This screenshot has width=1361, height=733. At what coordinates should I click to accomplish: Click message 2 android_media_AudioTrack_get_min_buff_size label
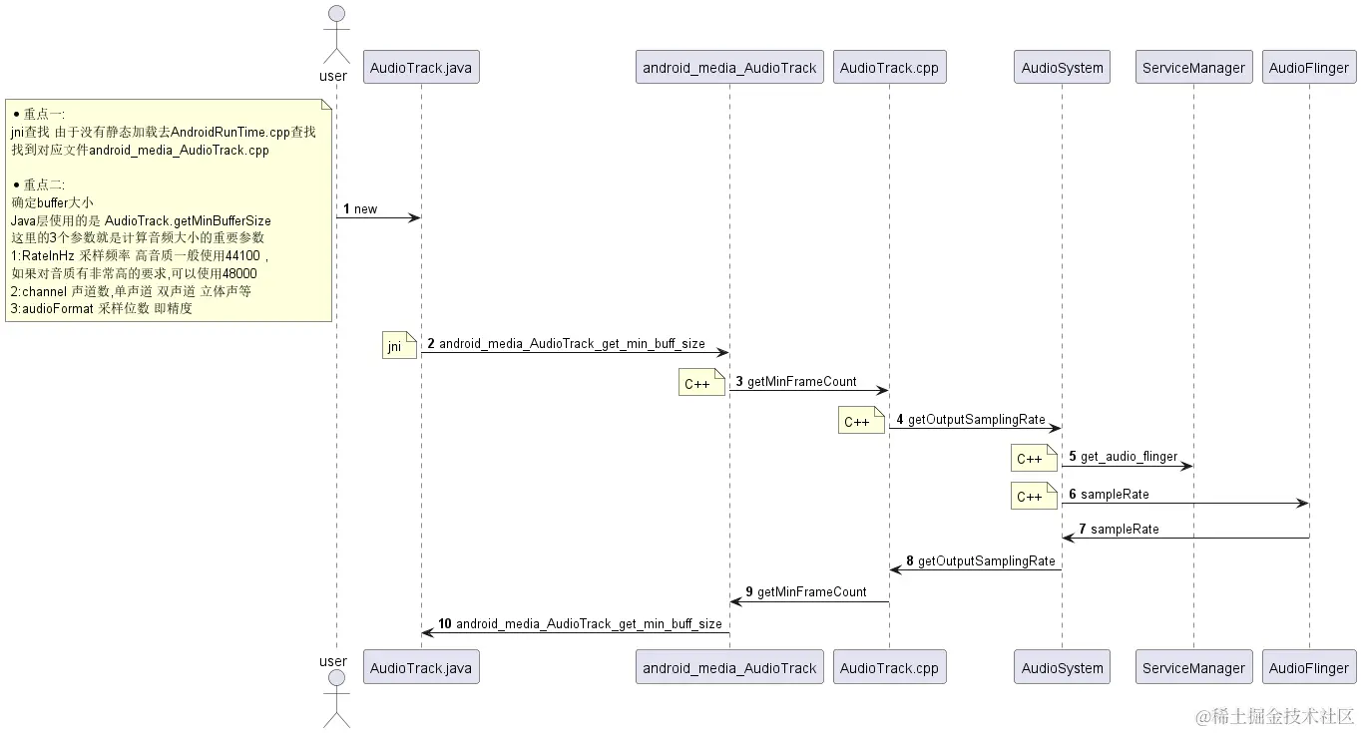click(x=566, y=343)
